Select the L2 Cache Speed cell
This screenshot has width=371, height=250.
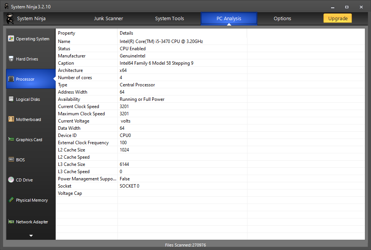tap(87, 157)
